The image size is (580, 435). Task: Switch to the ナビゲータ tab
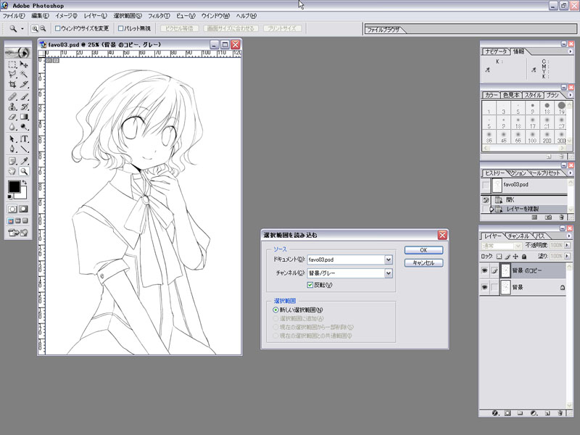(496, 51)
